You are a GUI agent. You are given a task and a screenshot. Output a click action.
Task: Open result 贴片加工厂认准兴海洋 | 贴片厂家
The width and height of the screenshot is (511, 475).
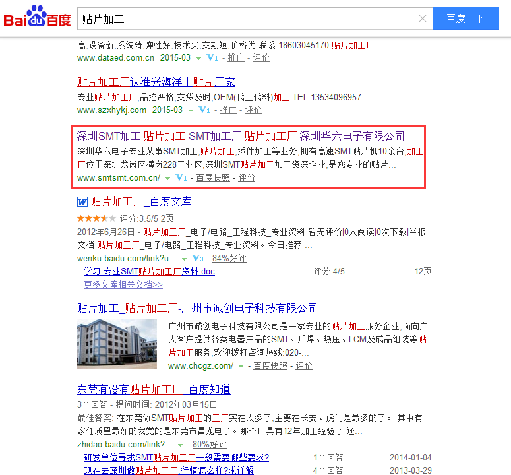pos(156,82)
